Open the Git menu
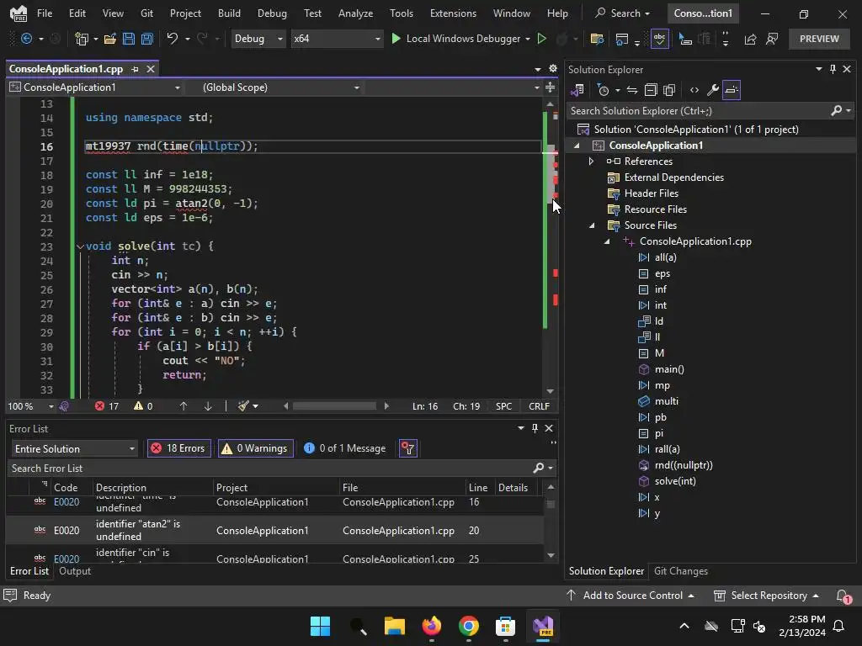 [x=146, y=13]
